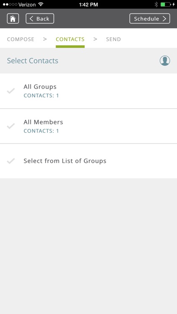Image resolution: width=177 pixels, height=314 pixels.
Task: Tap the Wi-Fi status icon
Action: (41, 5)
